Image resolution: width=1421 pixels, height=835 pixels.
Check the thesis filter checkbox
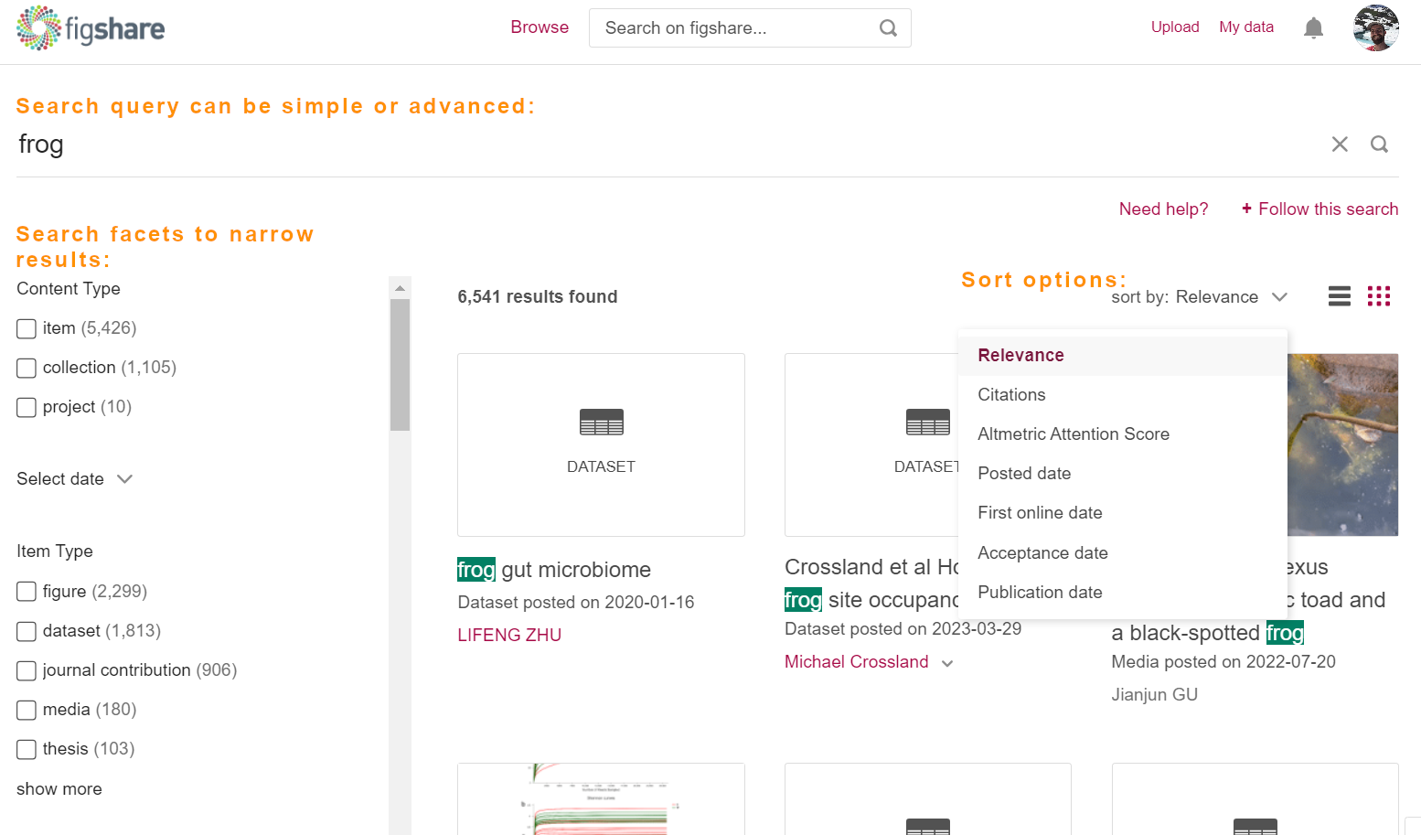[x=26, y=749]
